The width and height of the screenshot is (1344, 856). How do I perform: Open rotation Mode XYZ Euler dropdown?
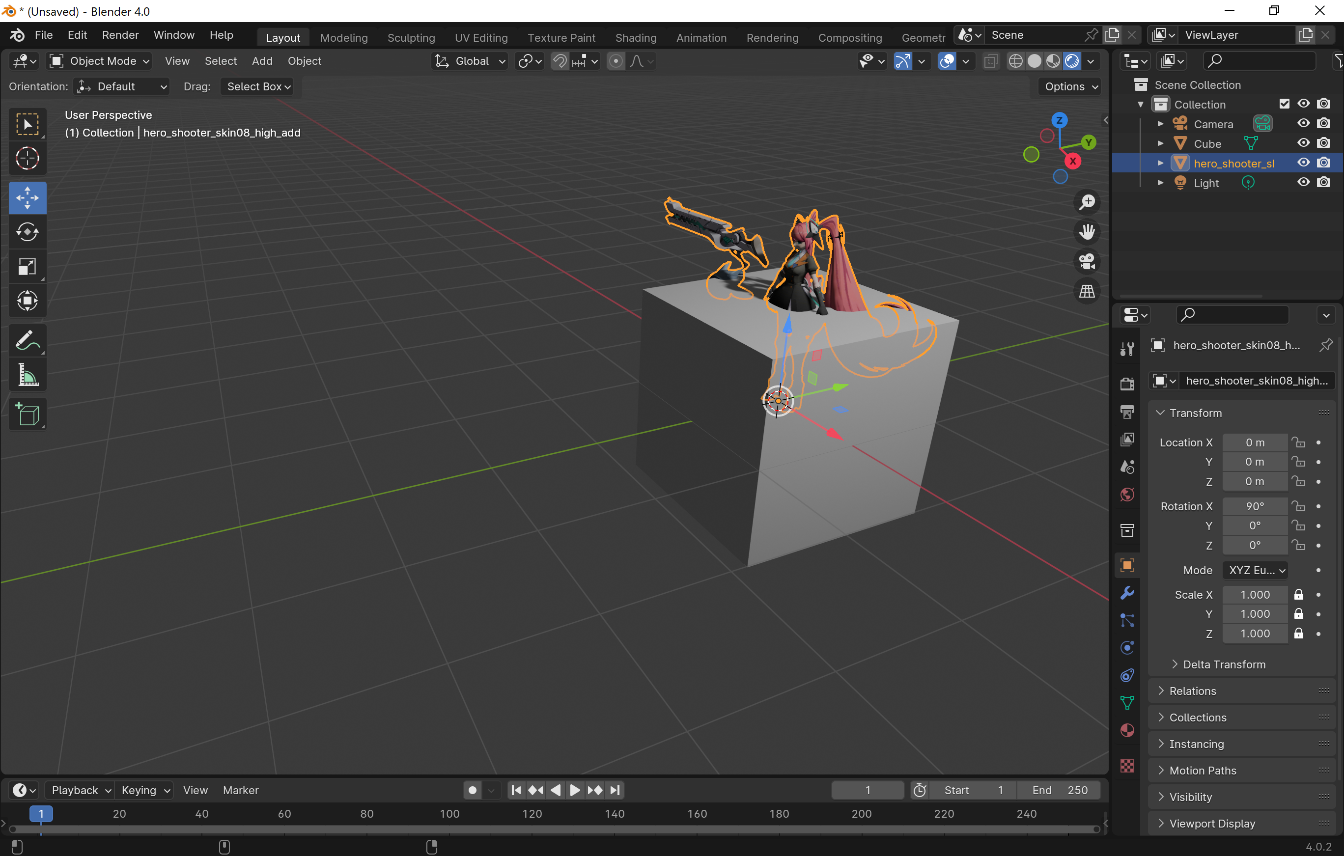coord(1255,570)
